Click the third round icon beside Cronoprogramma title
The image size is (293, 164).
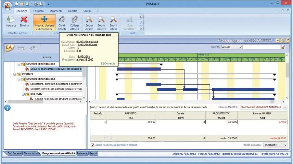287,41
